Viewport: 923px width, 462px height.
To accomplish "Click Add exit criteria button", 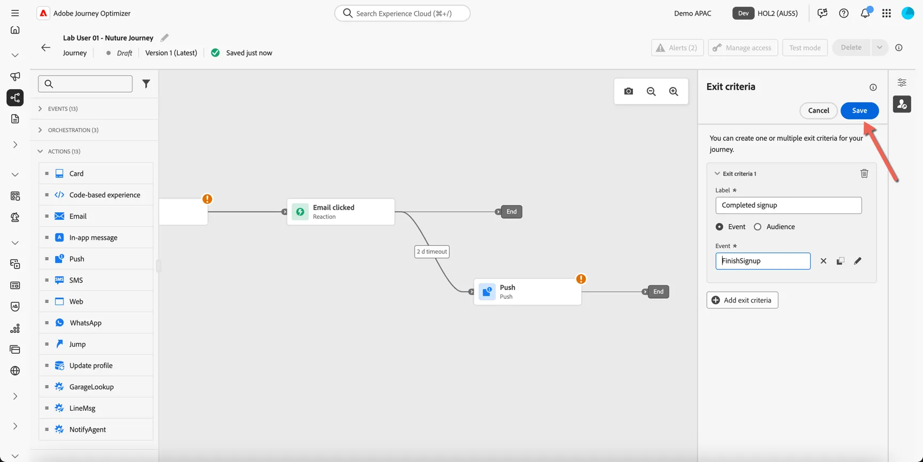I will [742, 300].
